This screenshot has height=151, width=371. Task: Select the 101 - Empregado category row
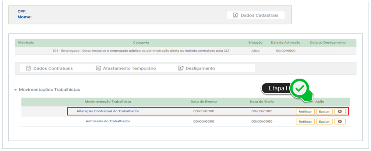(x=185, y=51)
